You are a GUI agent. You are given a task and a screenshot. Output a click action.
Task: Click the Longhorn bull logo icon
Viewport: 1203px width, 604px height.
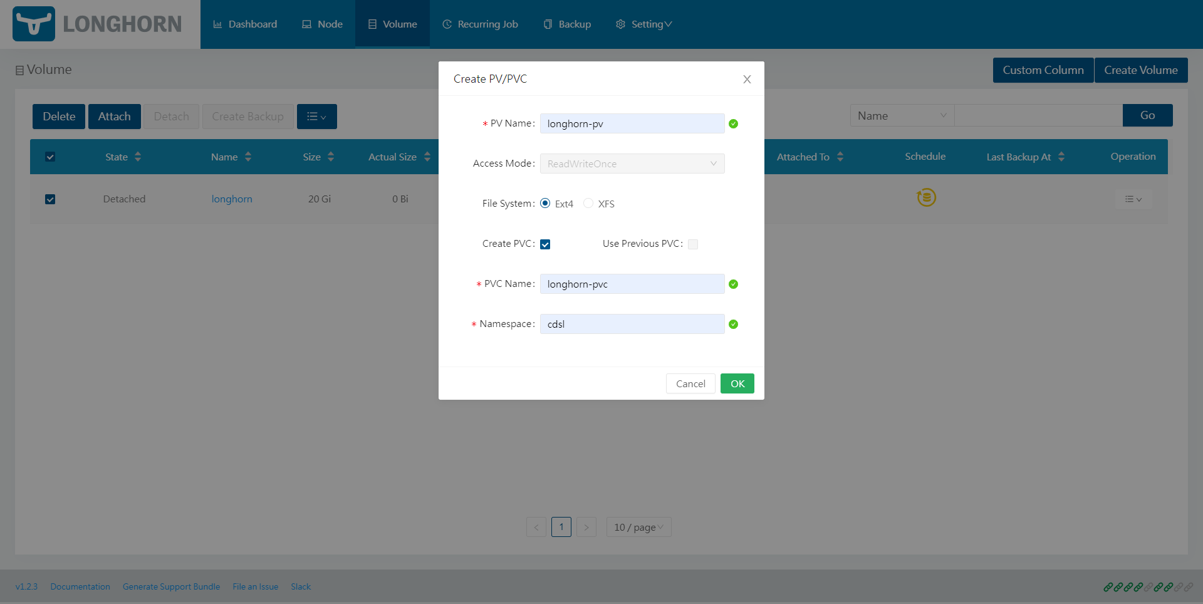(34, 24)
